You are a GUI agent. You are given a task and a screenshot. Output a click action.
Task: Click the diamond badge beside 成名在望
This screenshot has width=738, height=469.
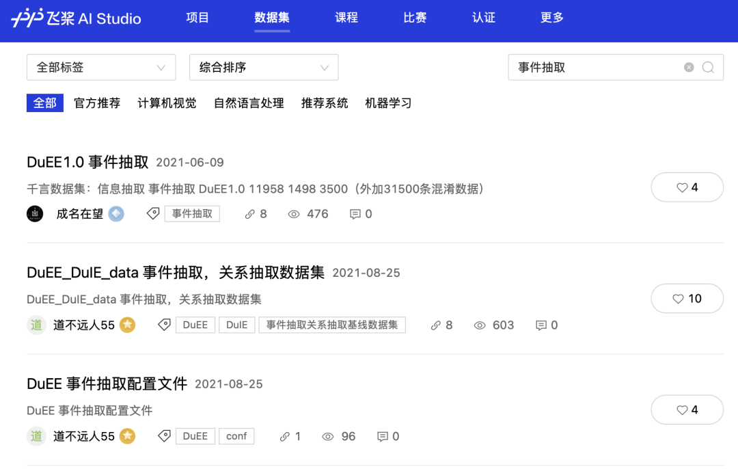116,214
